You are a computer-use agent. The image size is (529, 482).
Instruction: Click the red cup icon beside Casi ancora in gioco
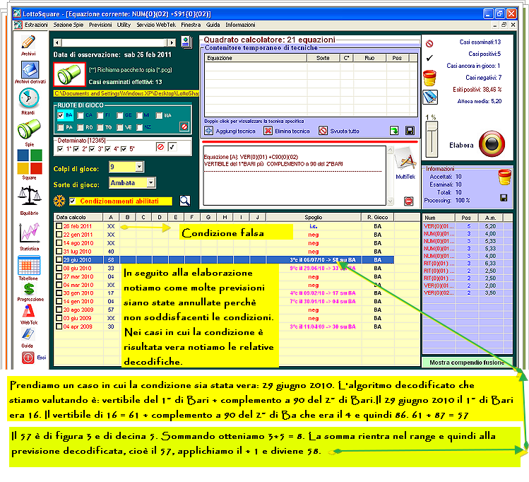(429, 78)
